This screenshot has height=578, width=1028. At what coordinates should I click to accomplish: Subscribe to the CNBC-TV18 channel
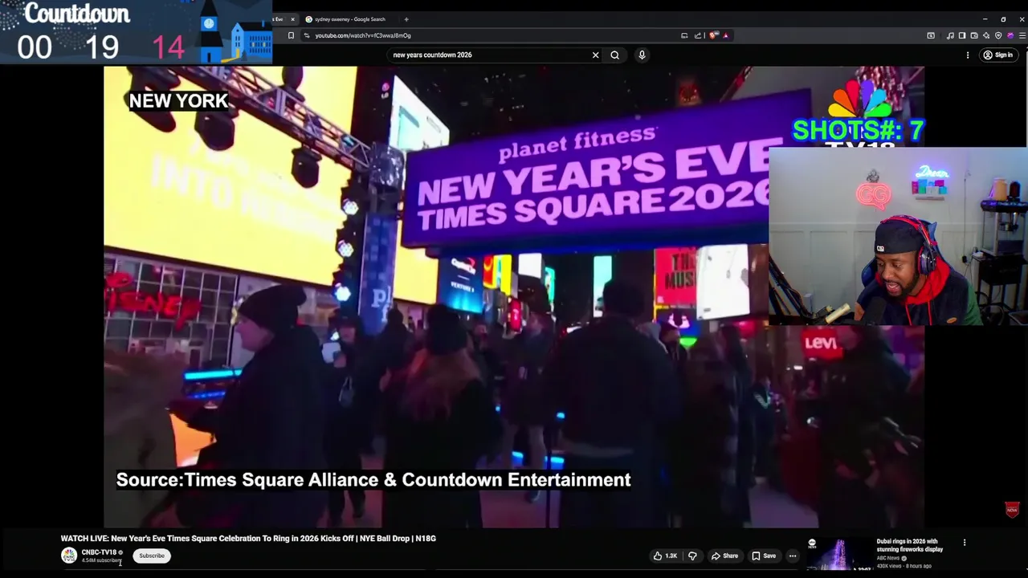click(x=152, y=556)
